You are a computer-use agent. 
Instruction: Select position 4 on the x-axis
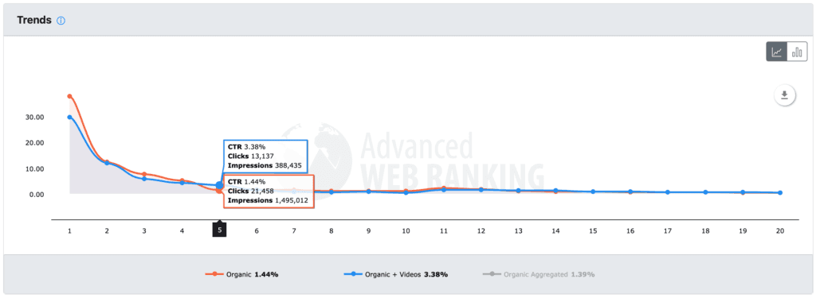point(182,231)
